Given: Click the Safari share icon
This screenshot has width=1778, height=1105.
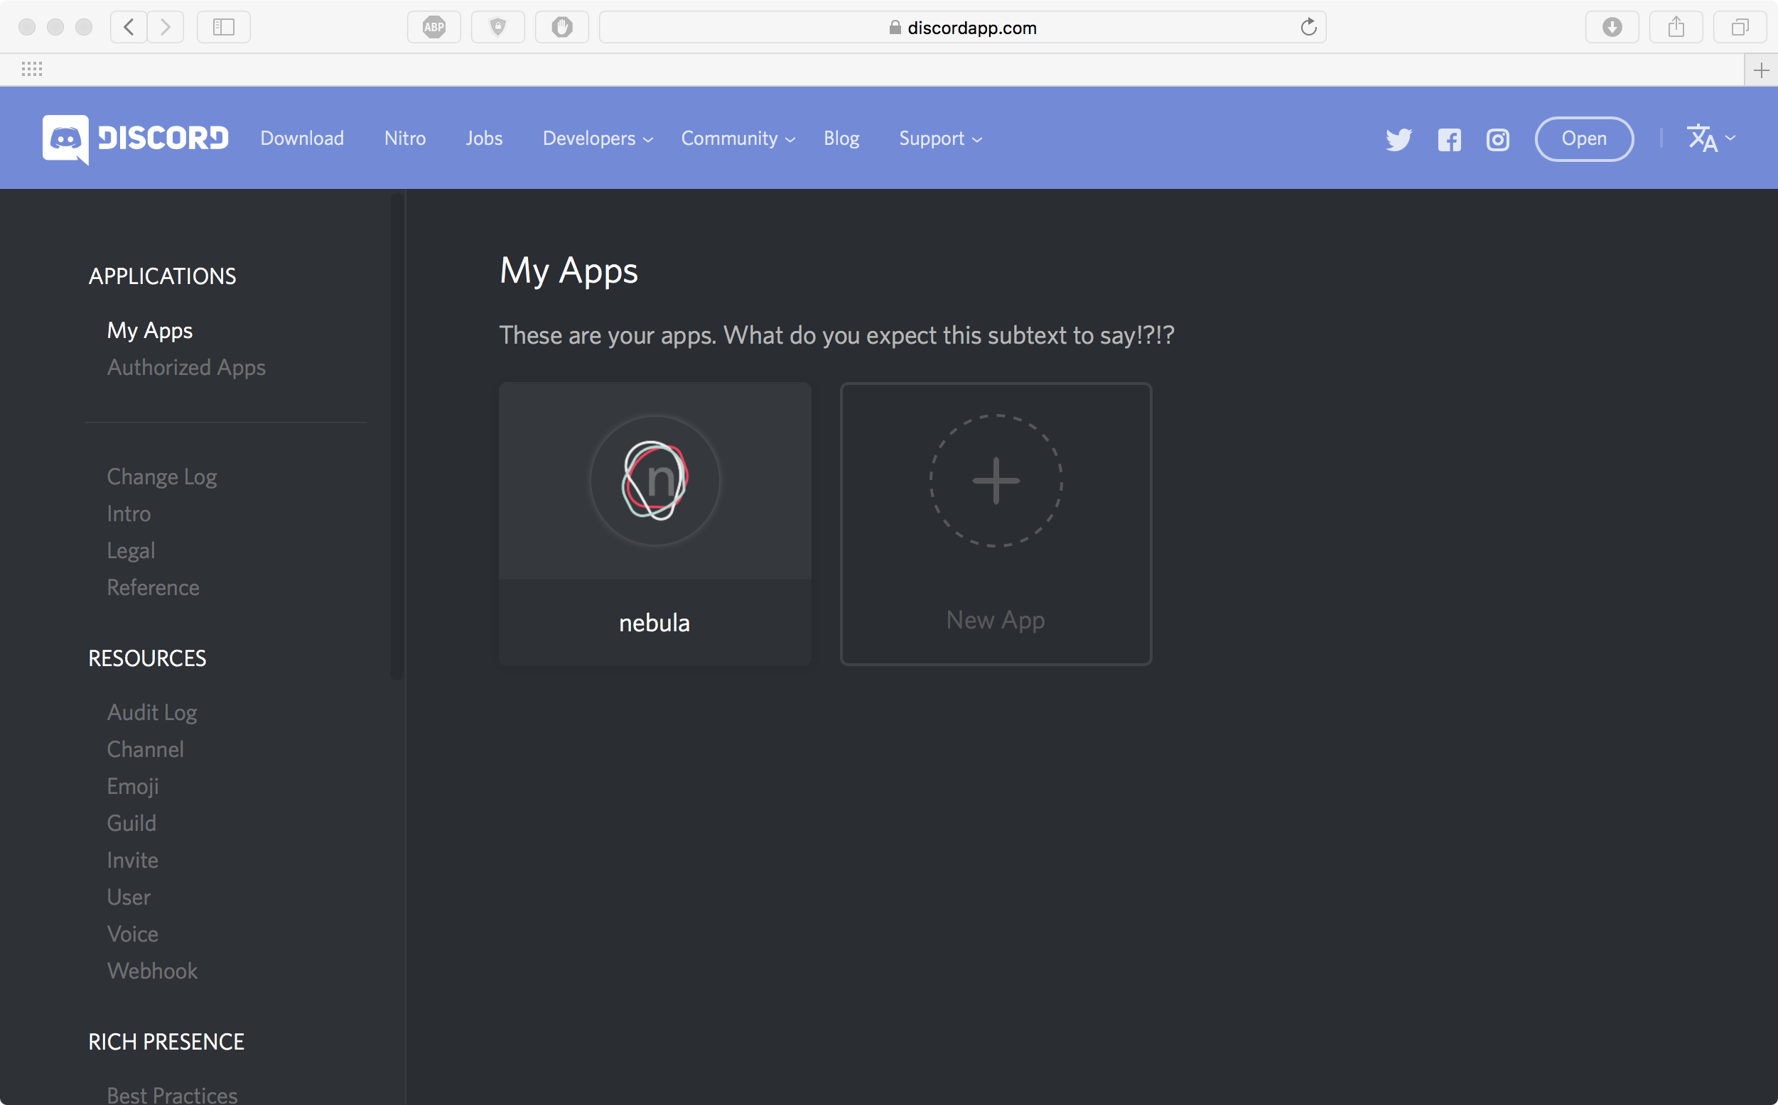Looking at the screenshot, I should (1676, 28).
